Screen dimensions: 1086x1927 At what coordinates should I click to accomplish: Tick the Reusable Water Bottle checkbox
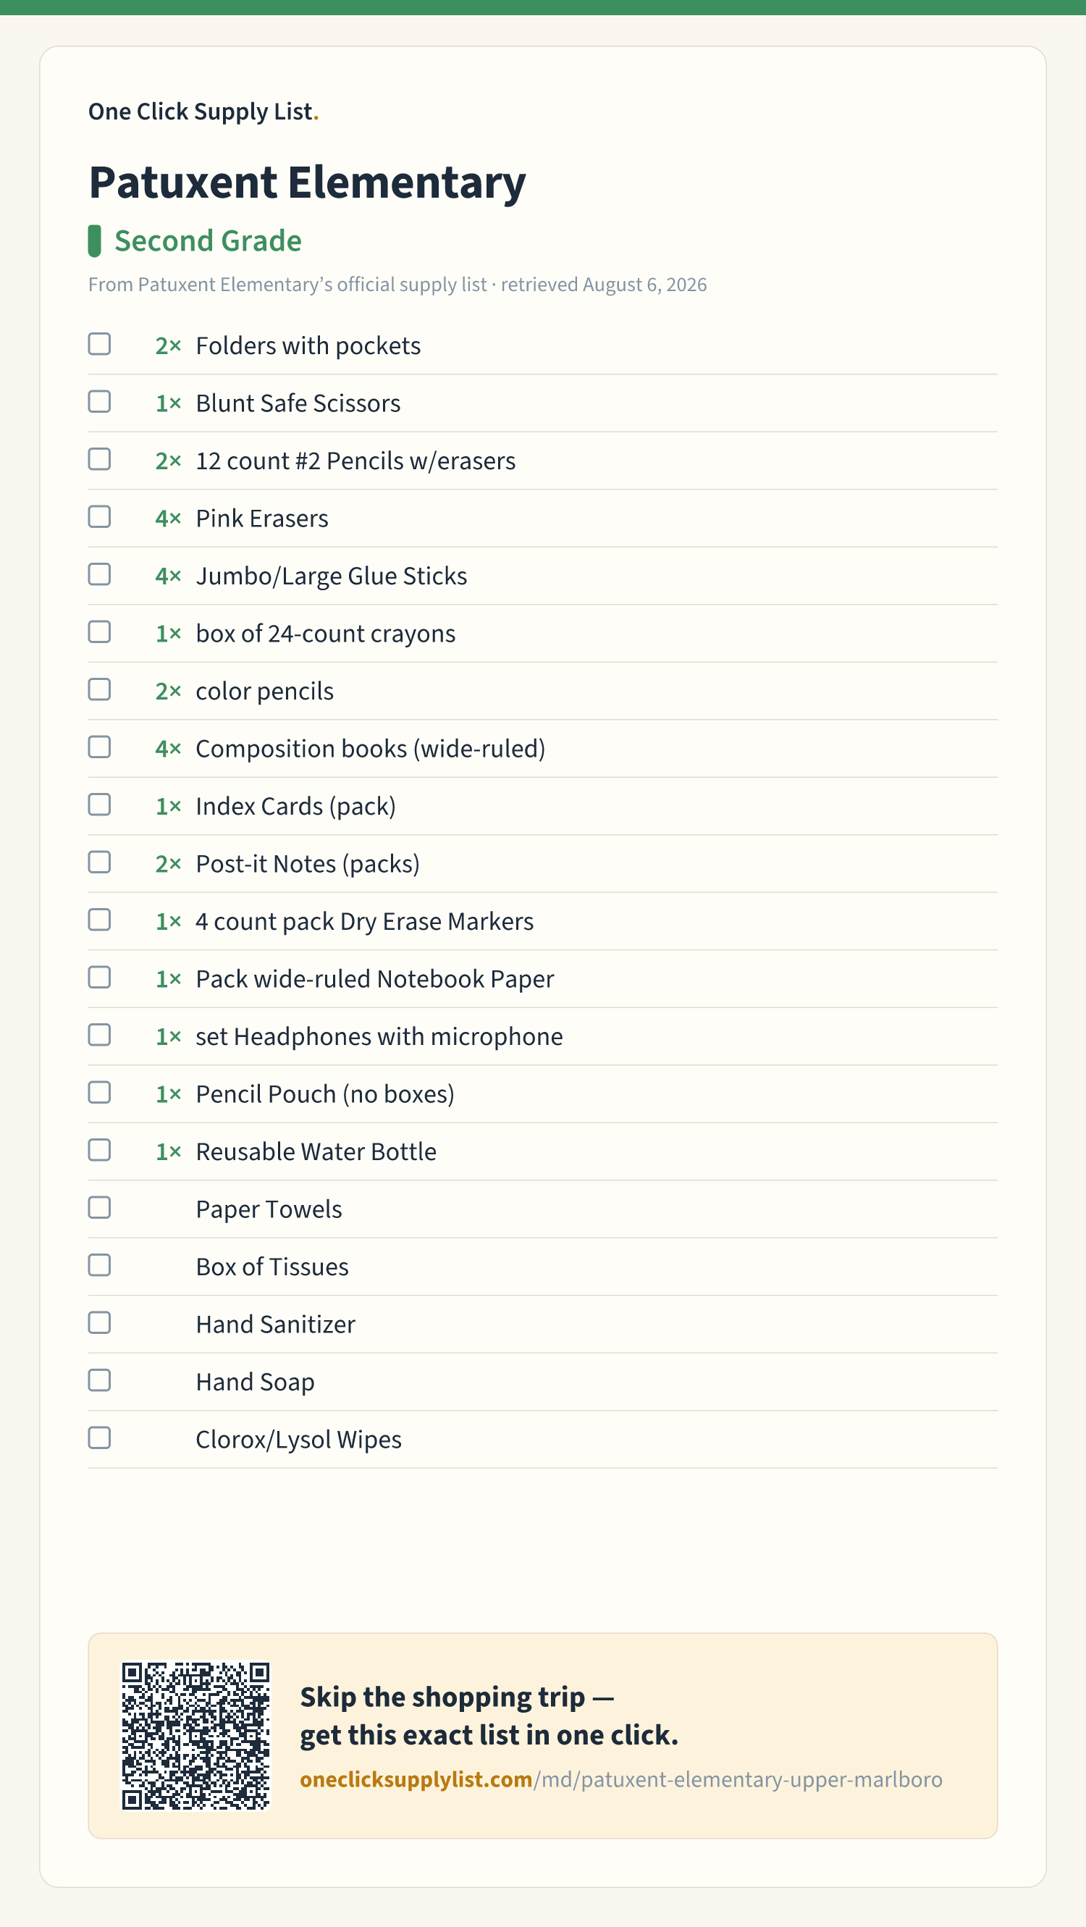point(99,1151)
